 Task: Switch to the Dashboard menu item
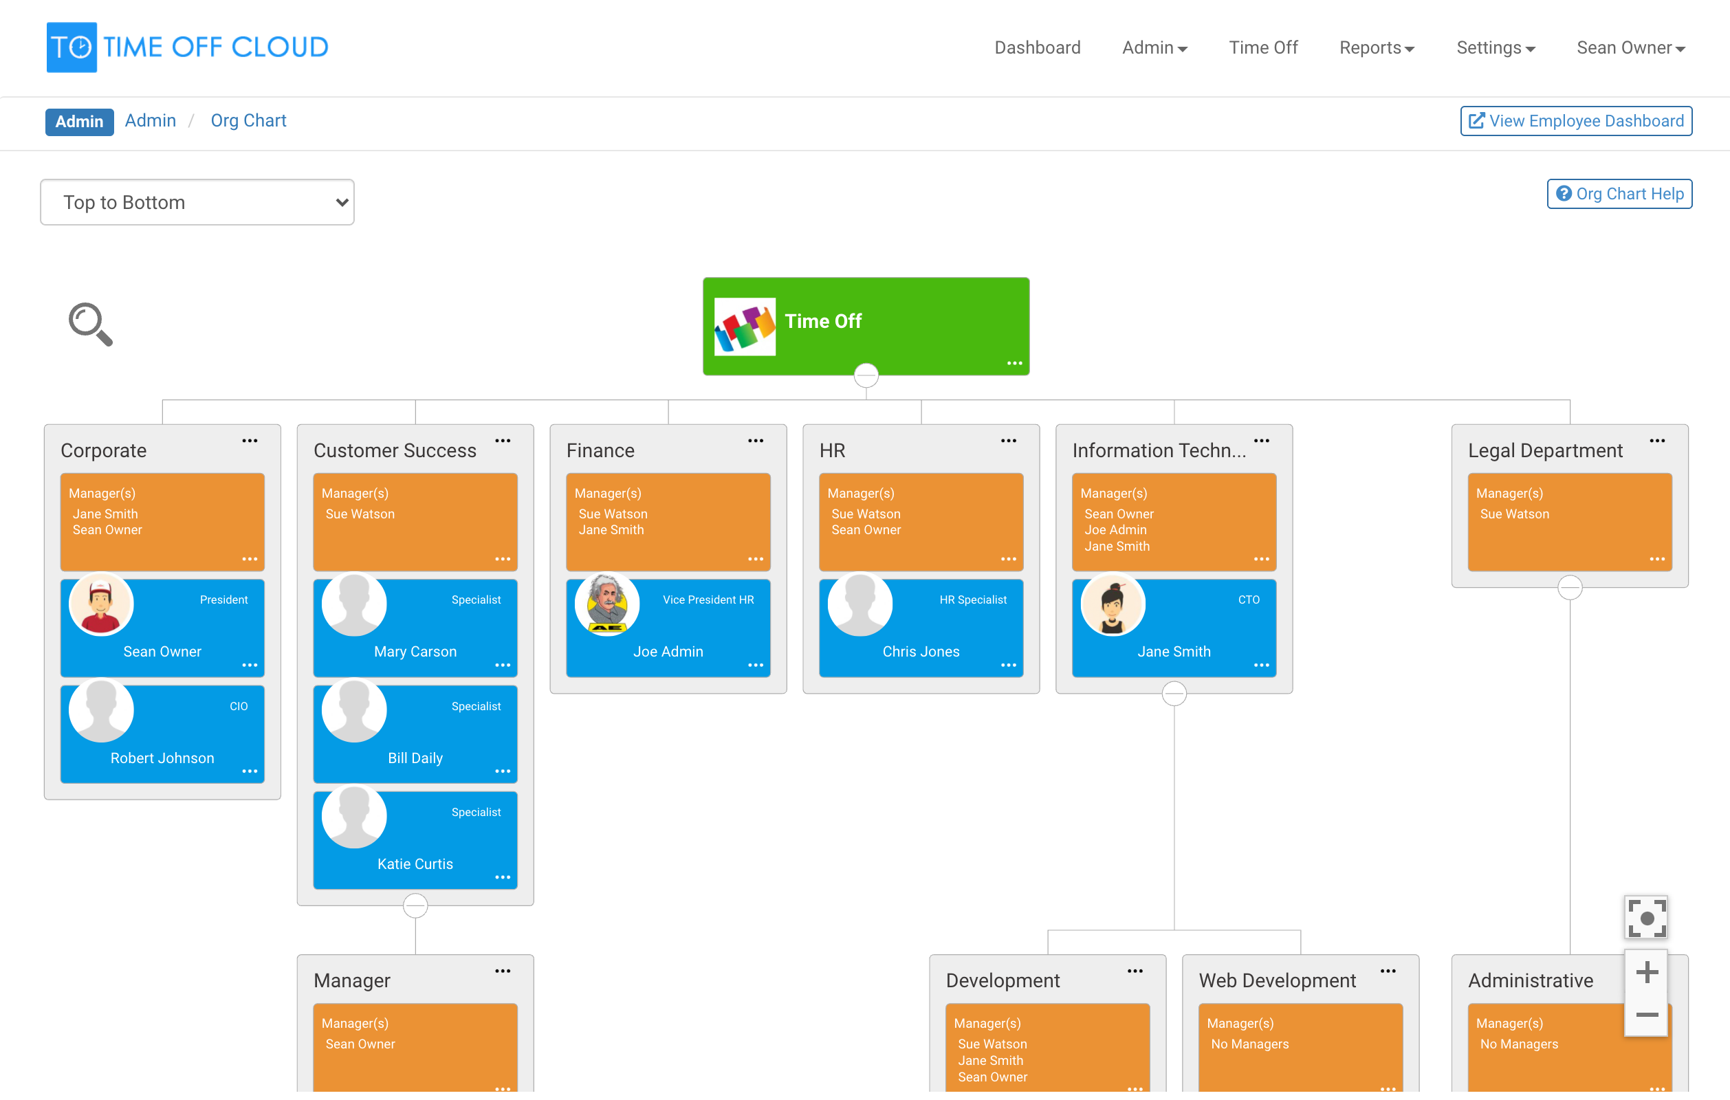tap(1037, 47)
